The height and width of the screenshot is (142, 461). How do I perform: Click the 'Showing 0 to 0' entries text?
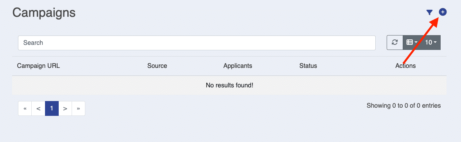click(404, 106)
